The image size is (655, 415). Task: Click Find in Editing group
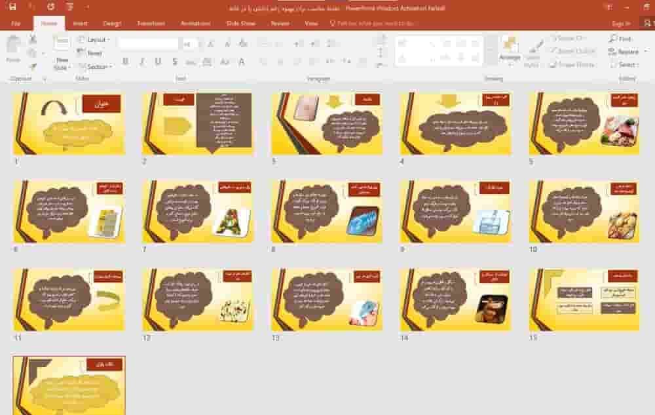click(620, 39)
